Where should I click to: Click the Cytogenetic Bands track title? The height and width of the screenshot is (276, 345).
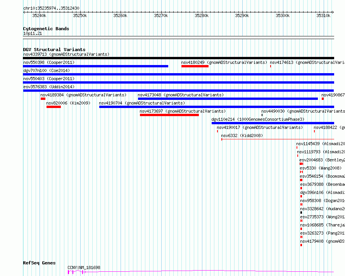coord(46,29)
